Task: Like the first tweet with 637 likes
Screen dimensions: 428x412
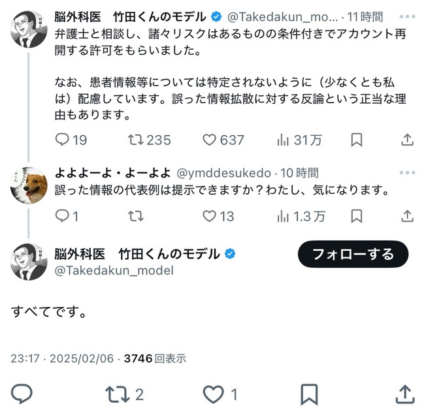Action: [223, 140]
